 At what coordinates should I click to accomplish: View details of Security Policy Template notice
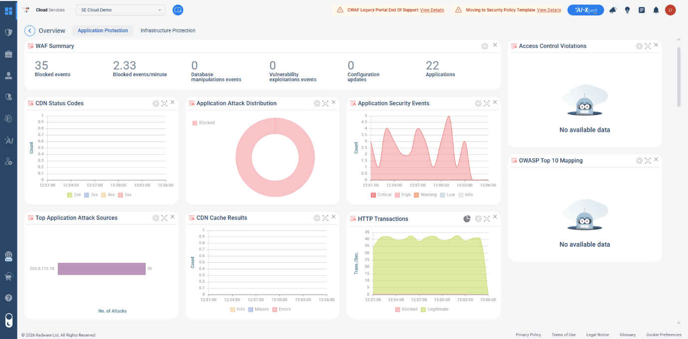(549, 10)
